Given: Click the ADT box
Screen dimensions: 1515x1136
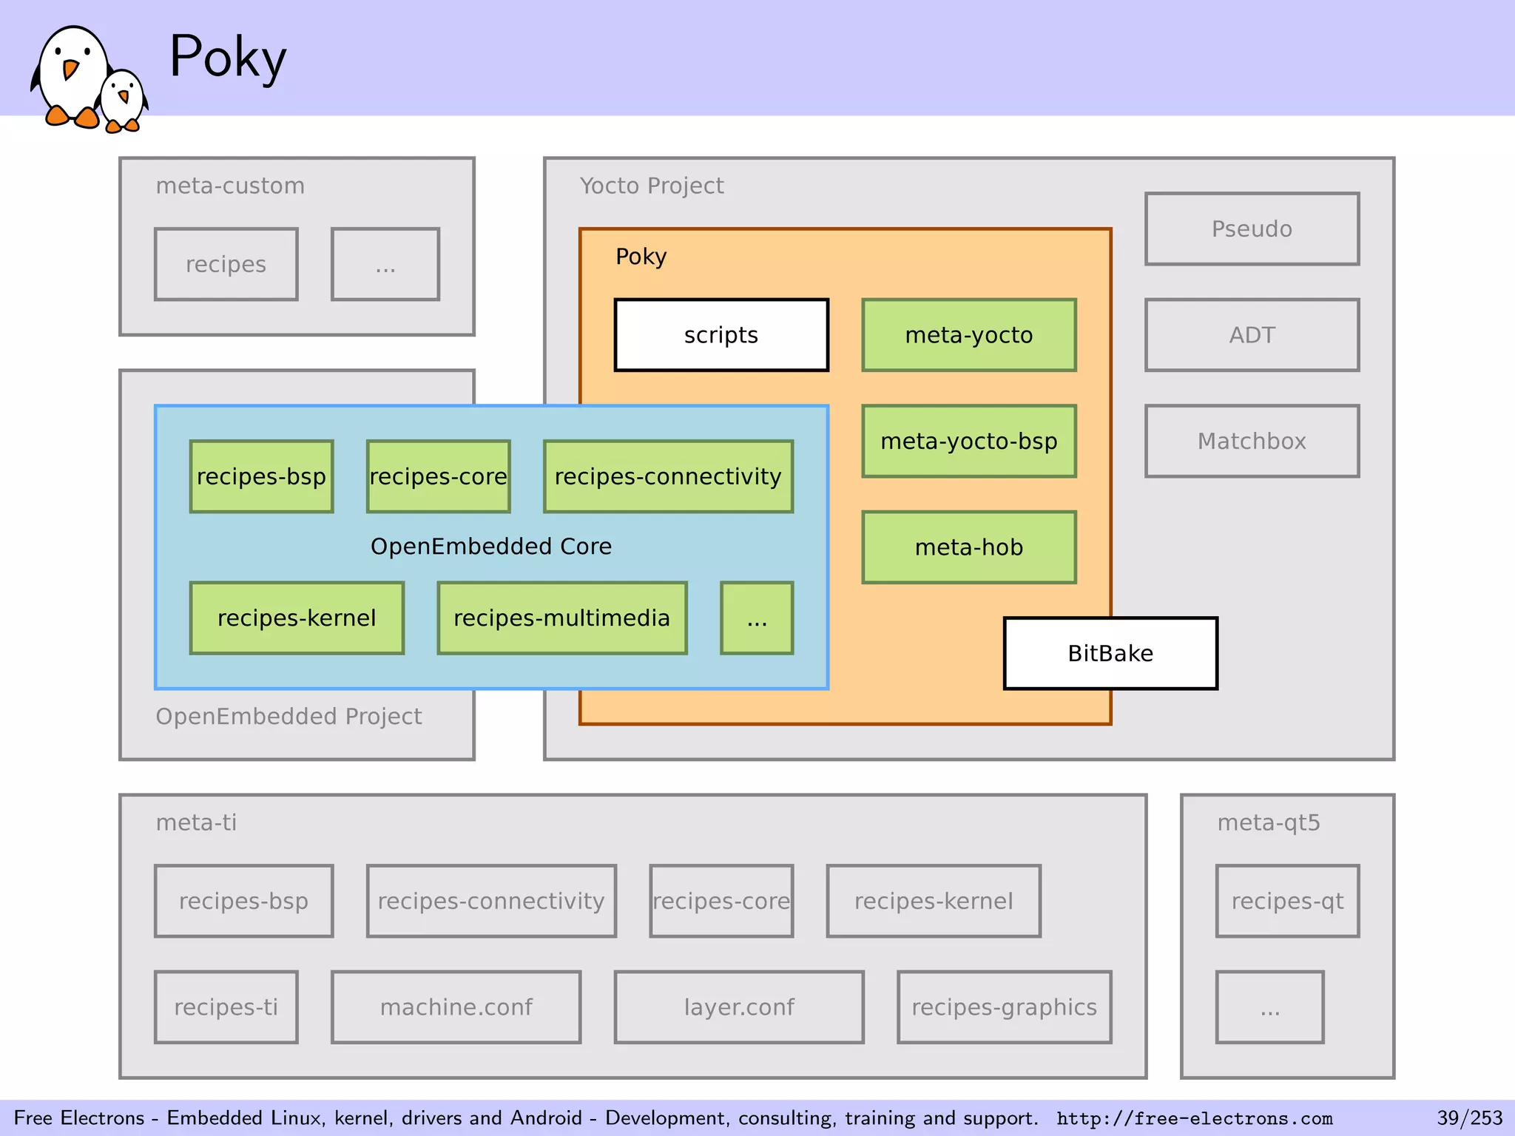Looking at the screenshot, I should (1252, 335).
